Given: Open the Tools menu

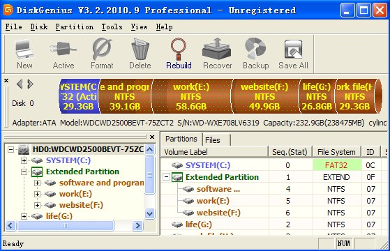Looking at the screenshot, I should 112,26.
